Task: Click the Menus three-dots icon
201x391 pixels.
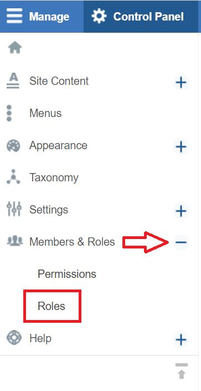Action: click(9, 113)
